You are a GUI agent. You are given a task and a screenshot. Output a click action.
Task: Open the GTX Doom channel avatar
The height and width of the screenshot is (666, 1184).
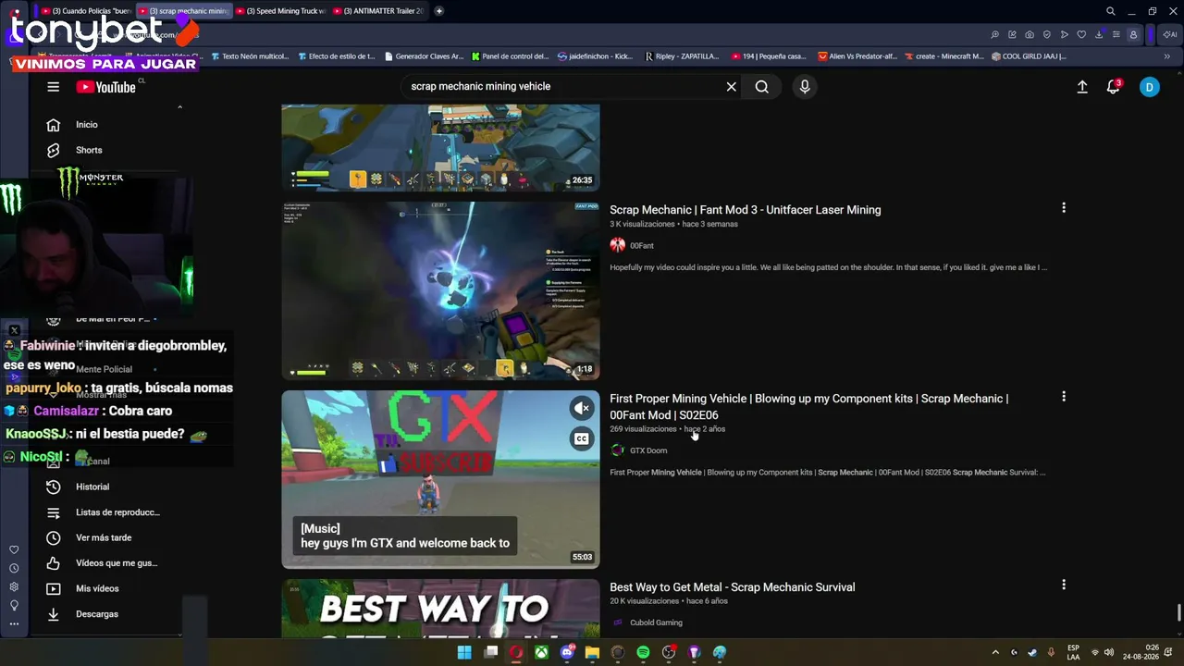(x=618, y=450)
